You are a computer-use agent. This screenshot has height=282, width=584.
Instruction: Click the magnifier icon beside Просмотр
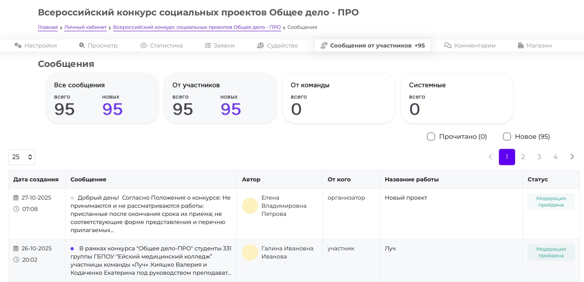[x=82, y=46]
